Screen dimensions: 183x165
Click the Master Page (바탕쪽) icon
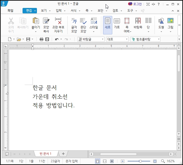(x=138, y=21)
